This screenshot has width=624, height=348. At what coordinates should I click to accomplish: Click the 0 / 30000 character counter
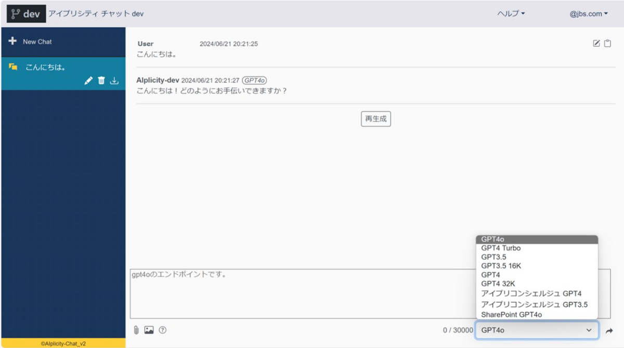click(x=458, y=330)
